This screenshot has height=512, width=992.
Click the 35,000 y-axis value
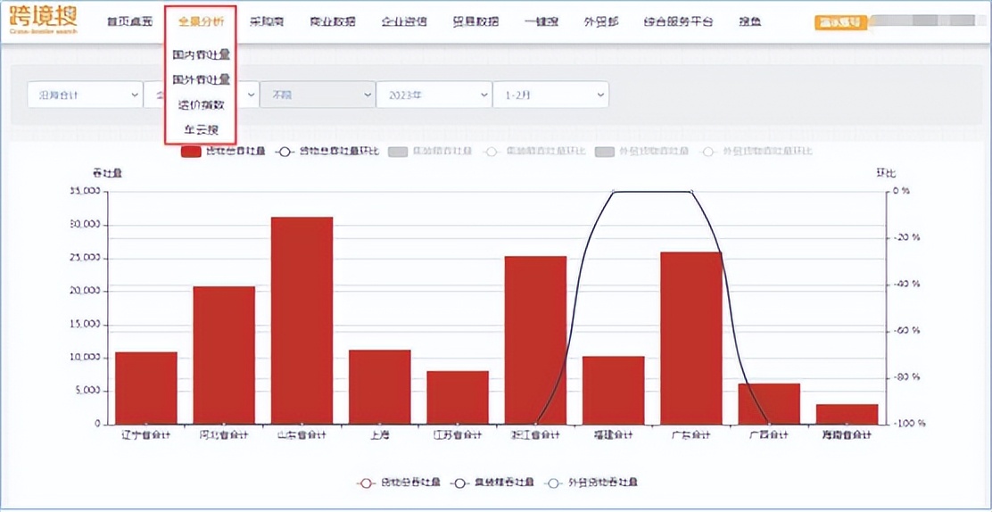pyautogui.click(x=84, y=191)
